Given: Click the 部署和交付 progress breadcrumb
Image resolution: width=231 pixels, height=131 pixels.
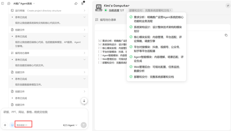Looking at the screenshot, I should point(150,11).
